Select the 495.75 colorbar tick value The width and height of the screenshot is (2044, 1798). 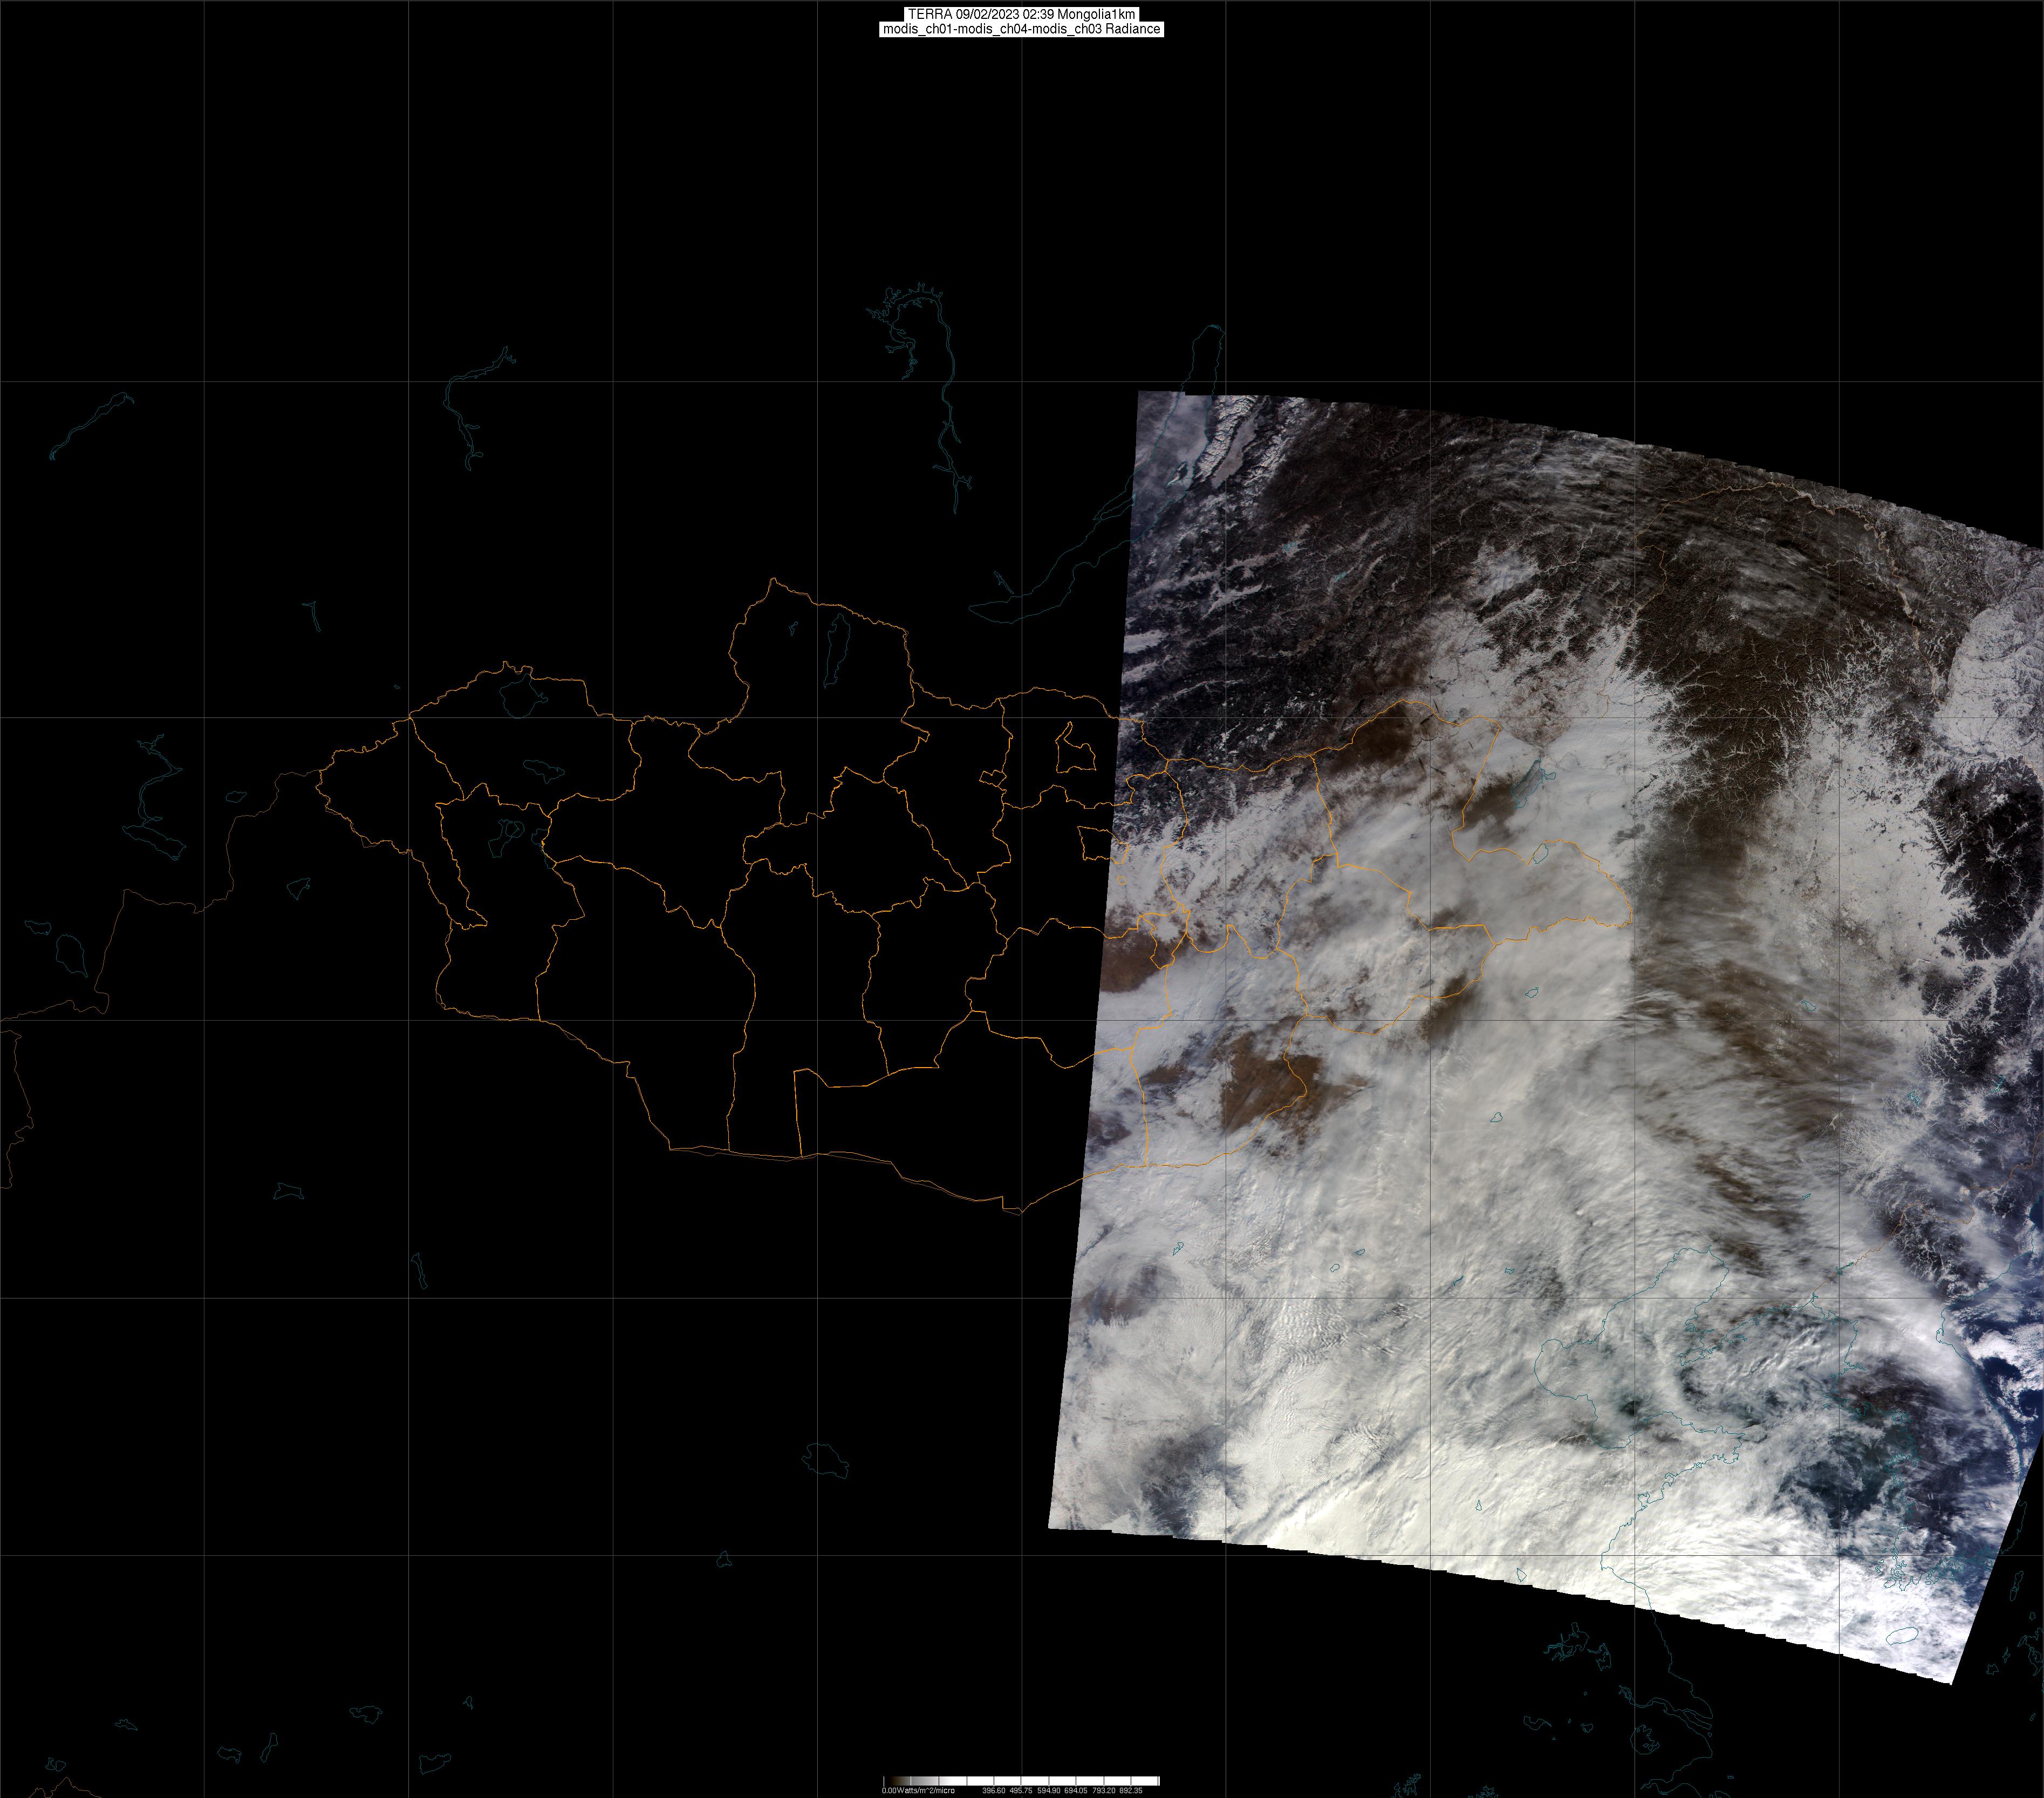pos(1021,1790)
